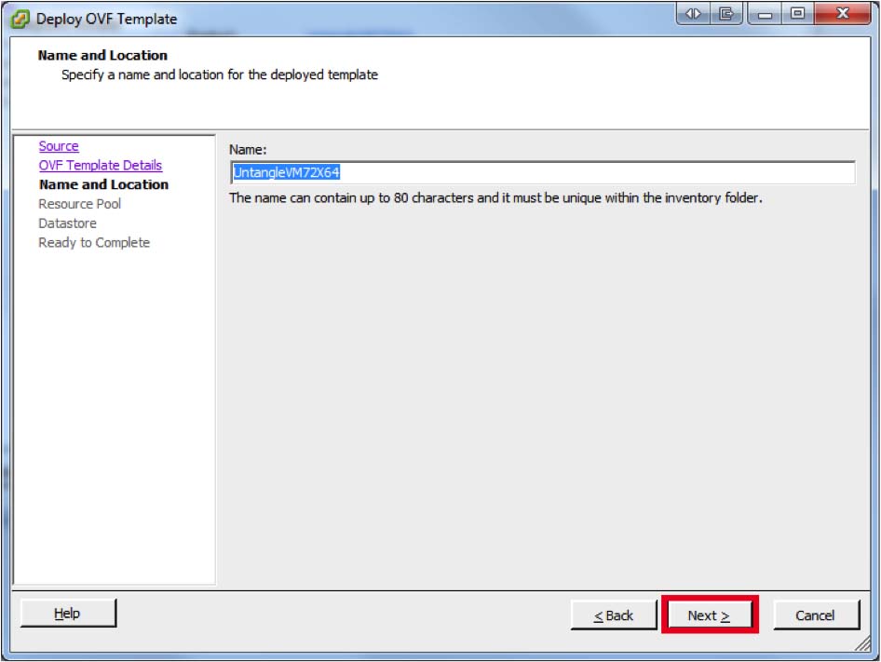Click into the Name text field
The width and height of the screenshot is (881, 662).
tap(542, 172)
